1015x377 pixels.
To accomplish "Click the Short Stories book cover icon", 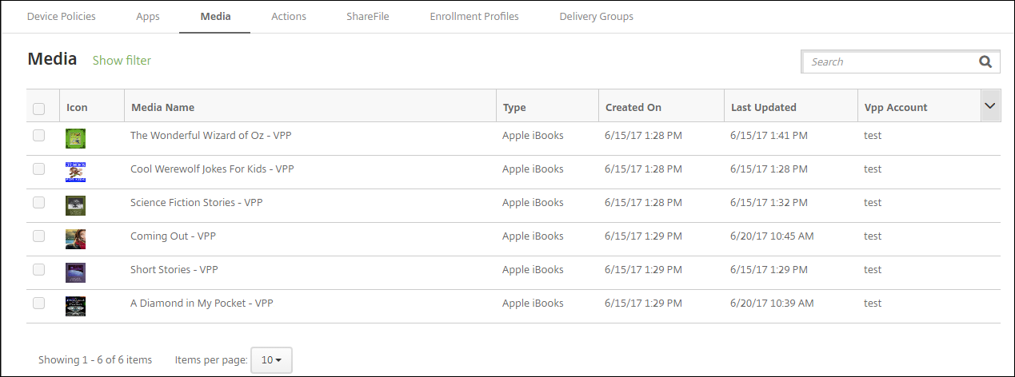I will click(75, 272).
